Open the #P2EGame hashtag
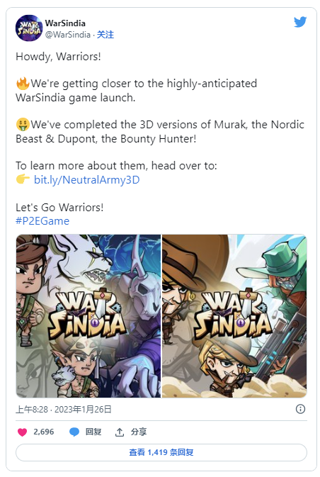Viewport: 320px width, 477px height. click(42, 221)
